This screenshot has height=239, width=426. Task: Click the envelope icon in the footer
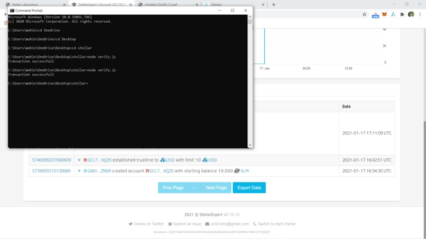pos(207,224)
